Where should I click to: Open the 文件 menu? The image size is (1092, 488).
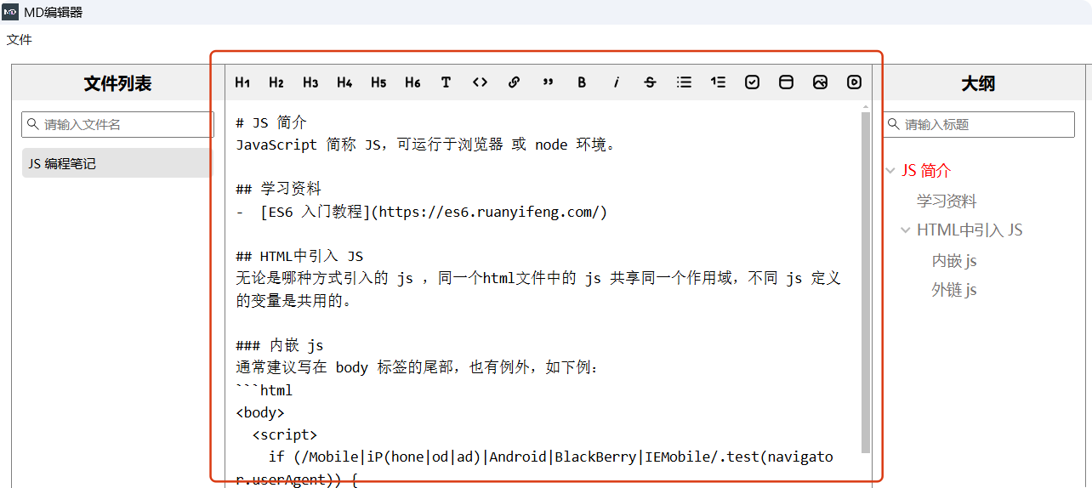coord(20,39)
